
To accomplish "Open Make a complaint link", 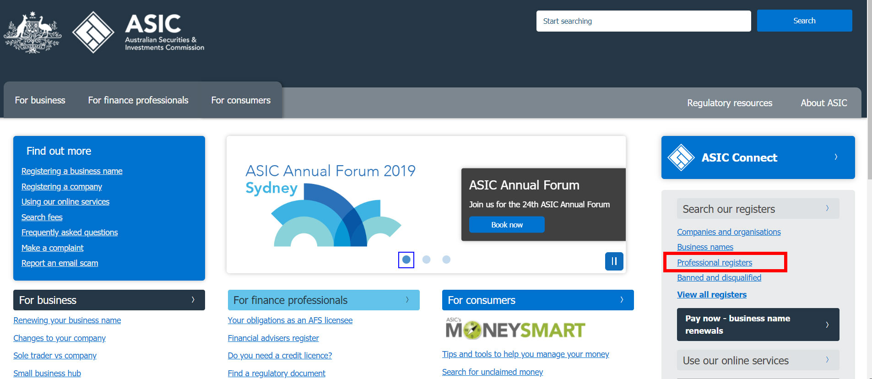I will pyautogui.click(x=53, y=248).
